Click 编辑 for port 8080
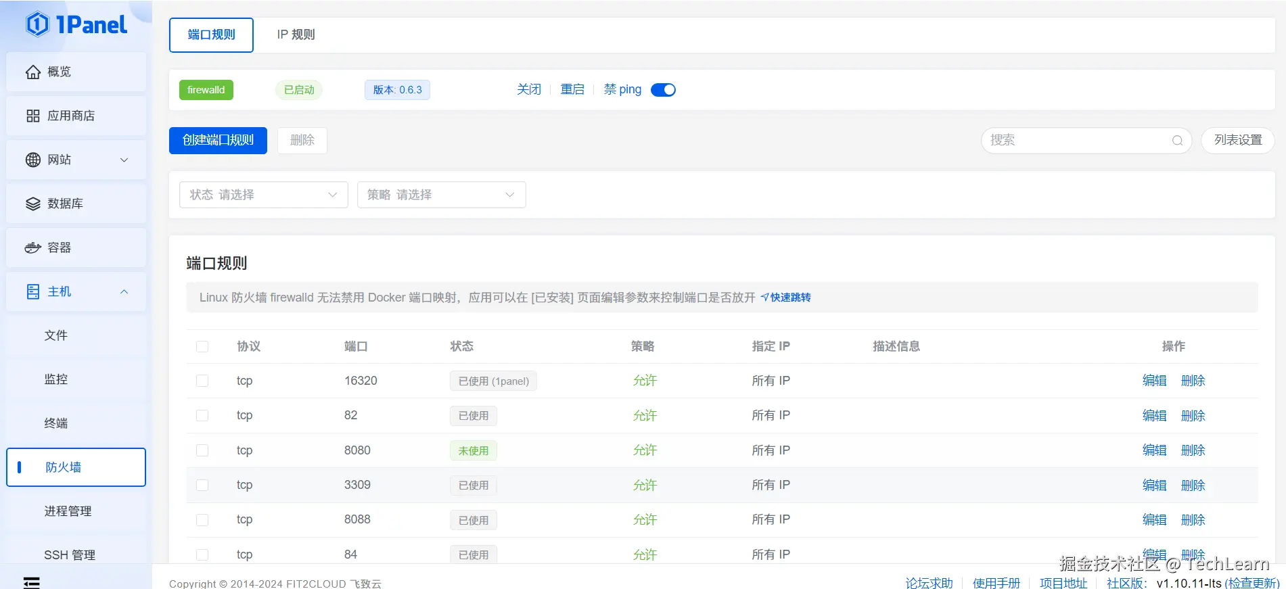Viewport: 1286px width, 589px height. [1155, 450]
